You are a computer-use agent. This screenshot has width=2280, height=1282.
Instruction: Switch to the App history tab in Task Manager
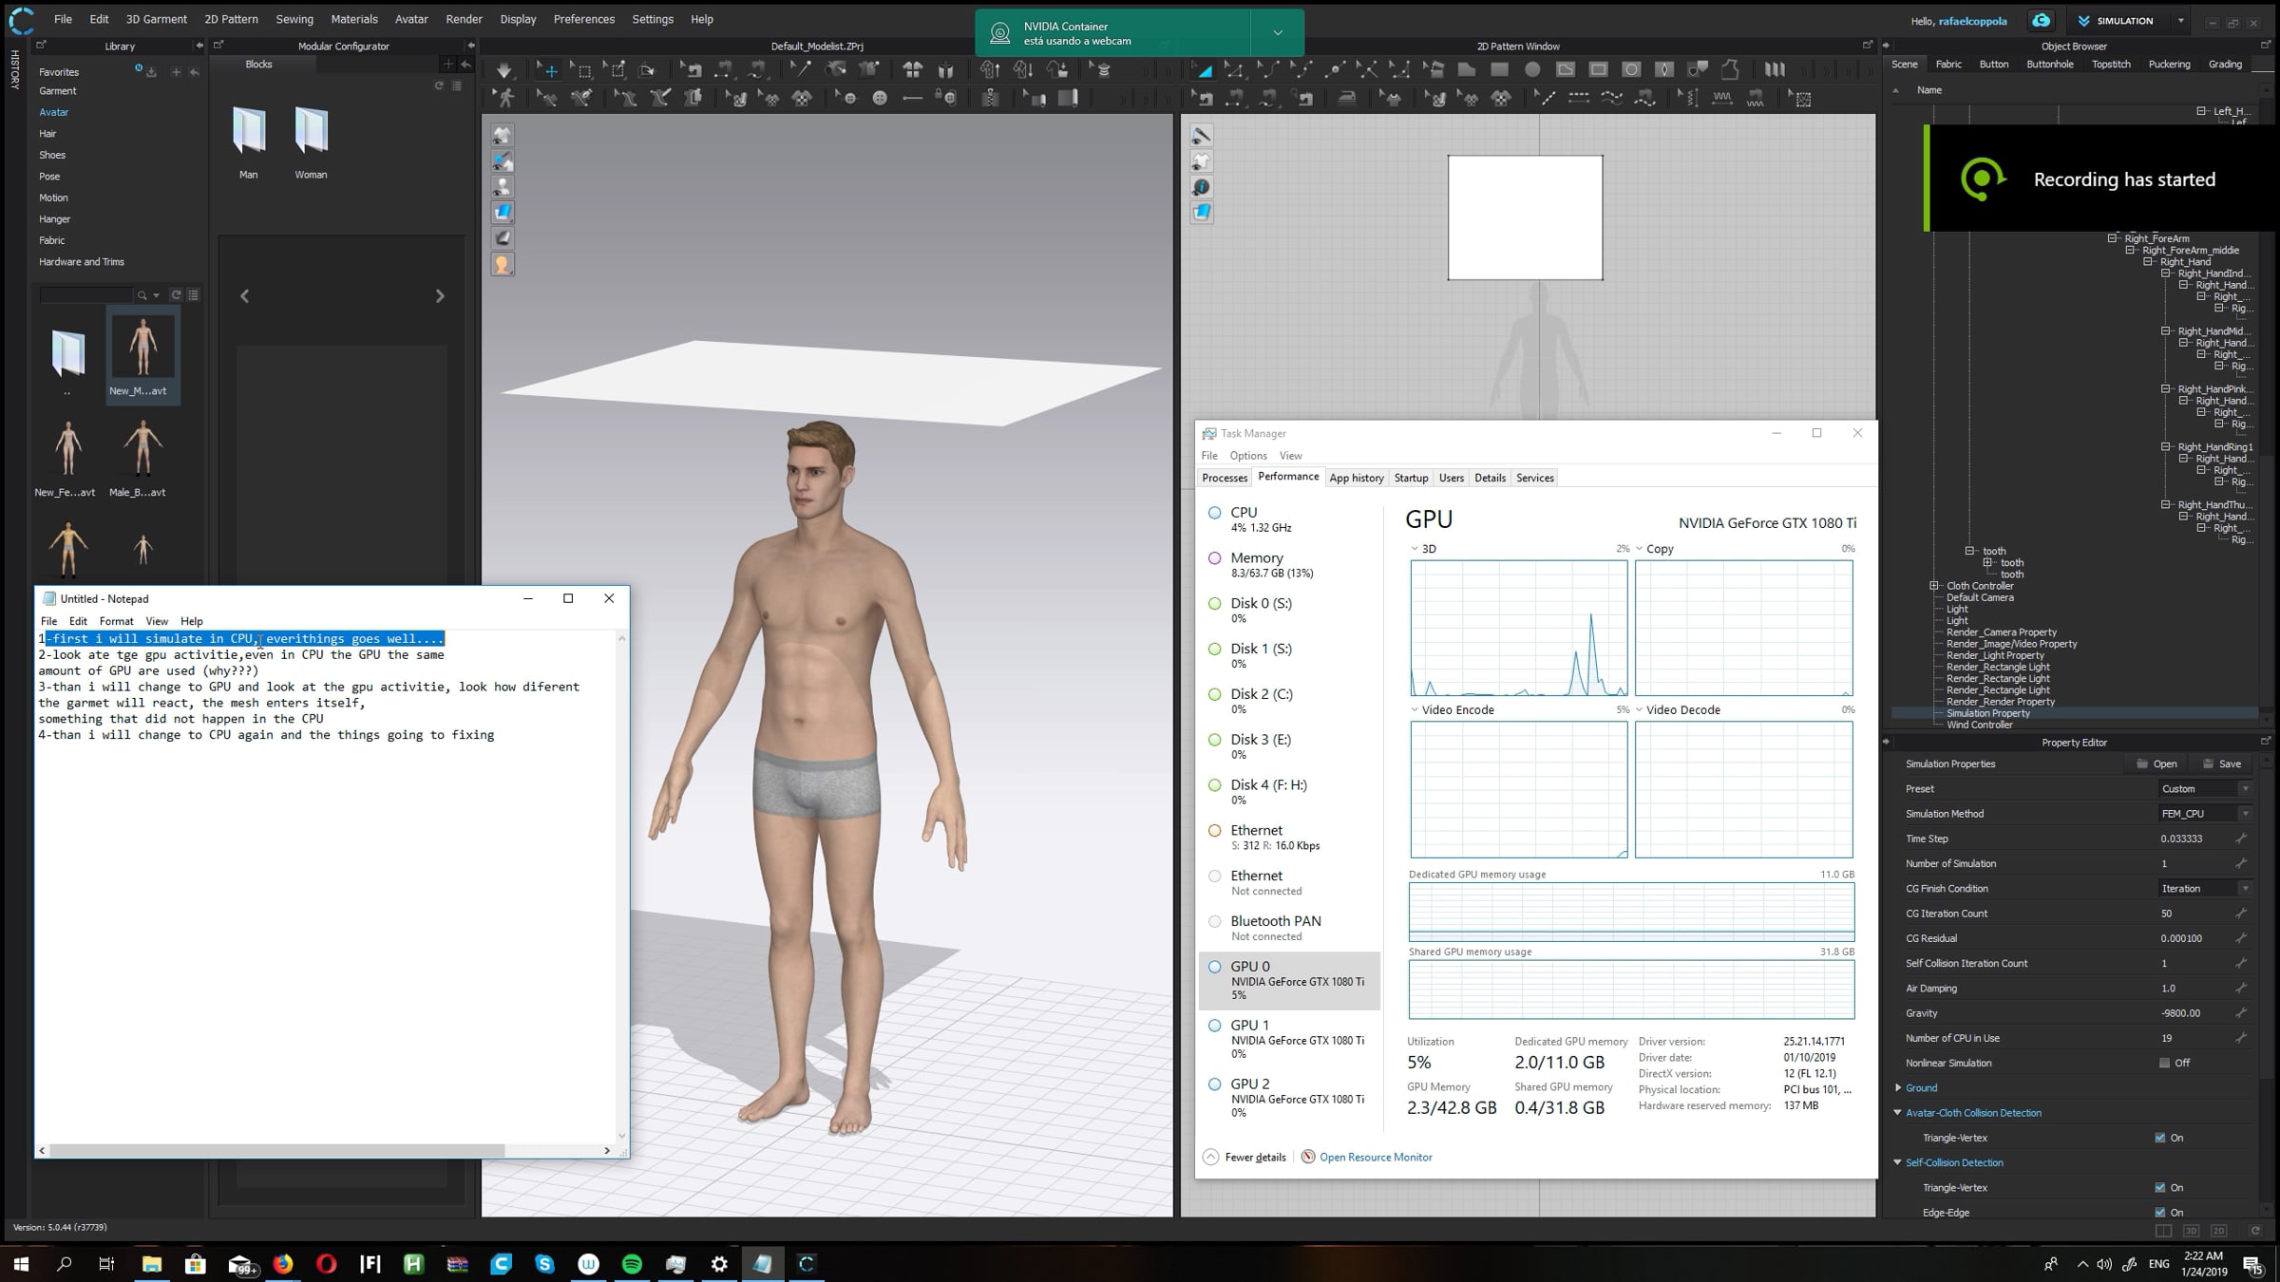pos(1357,478)
